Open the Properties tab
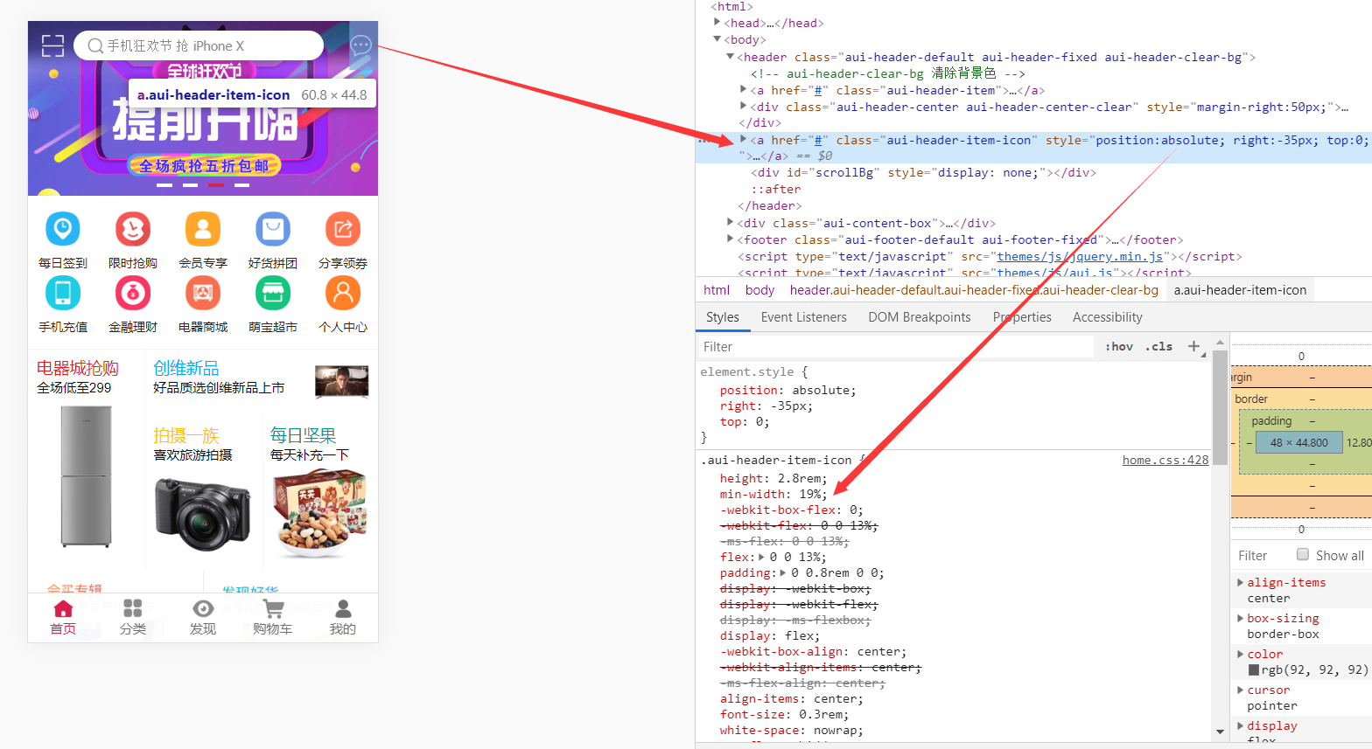This screenshot has width=1372, height=749. 1022,317
